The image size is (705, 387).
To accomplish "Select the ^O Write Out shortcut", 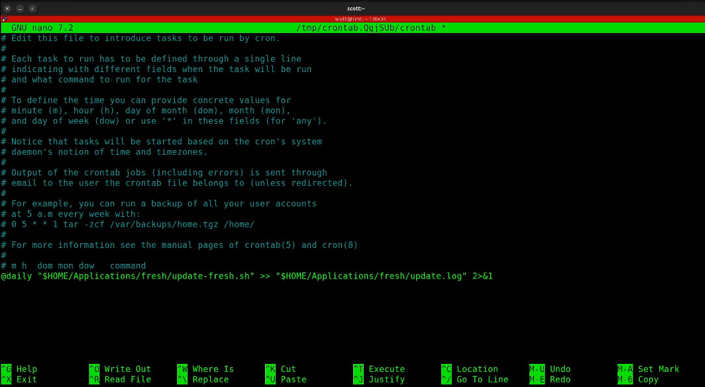I will [x=120, y=369].
